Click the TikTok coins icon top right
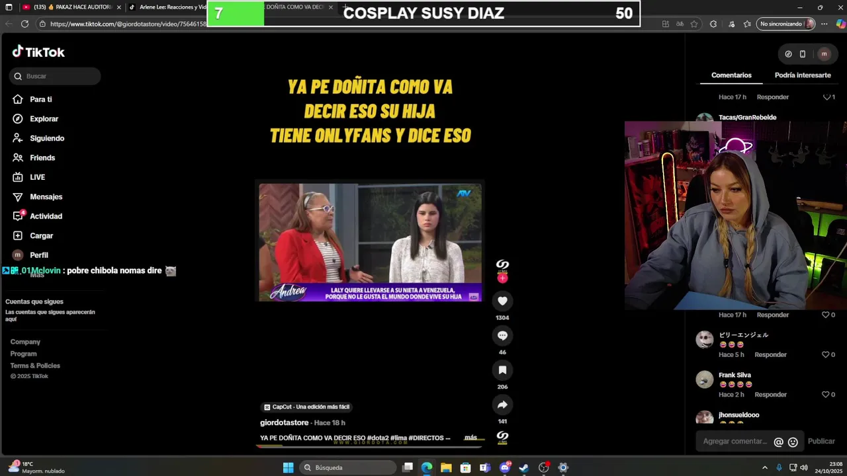Viewport: 847px width, 476px height. coord(788,54)
